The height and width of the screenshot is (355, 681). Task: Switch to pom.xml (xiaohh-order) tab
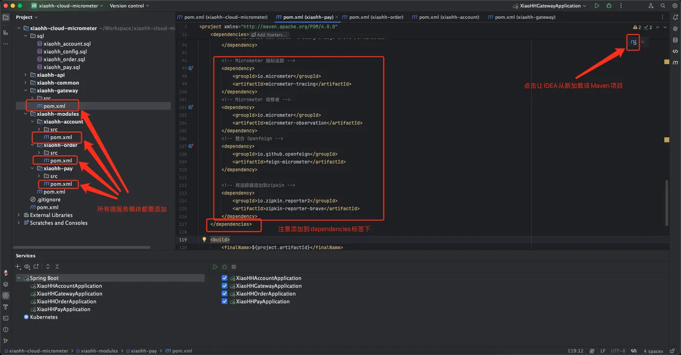point(373,17)
